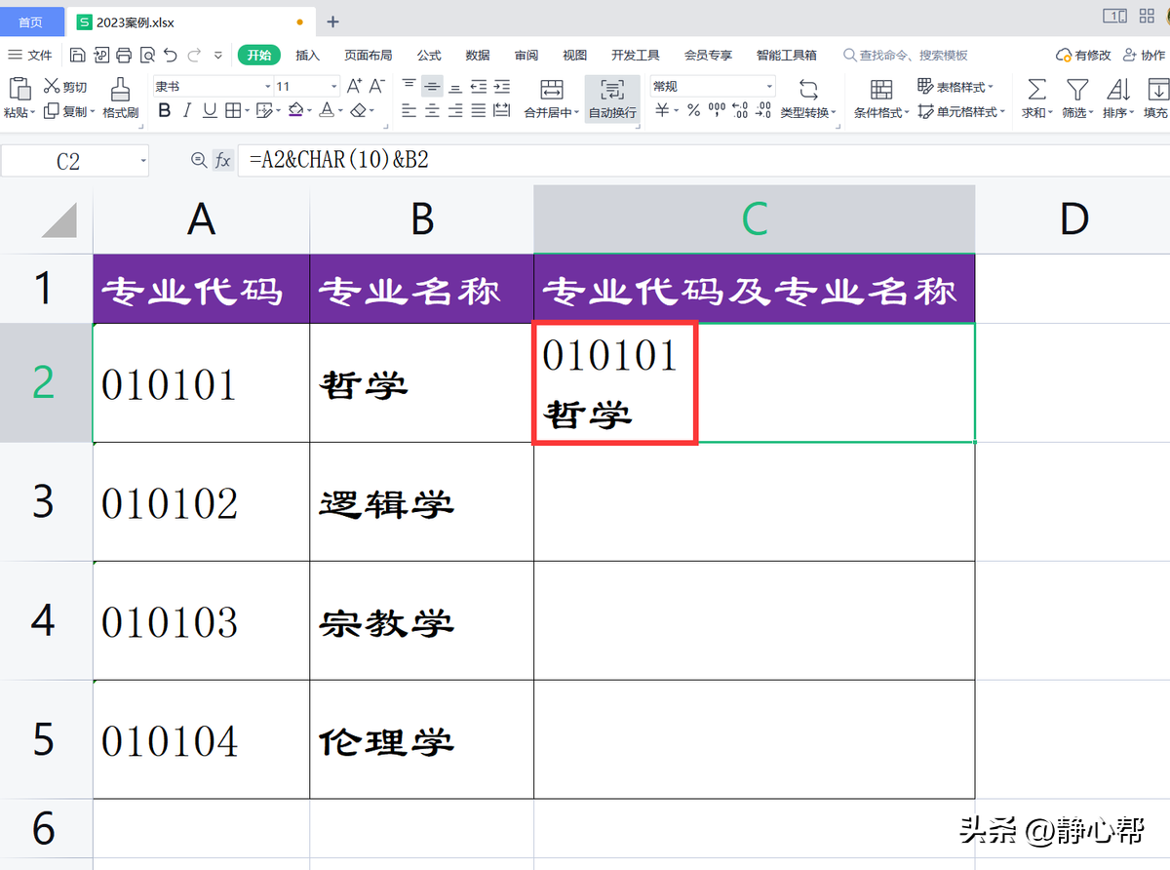Click the Filter (筛选) funnel icon
This screenshot has width=1170, height=870.
pyautogui.click(x=1076, y=90)
